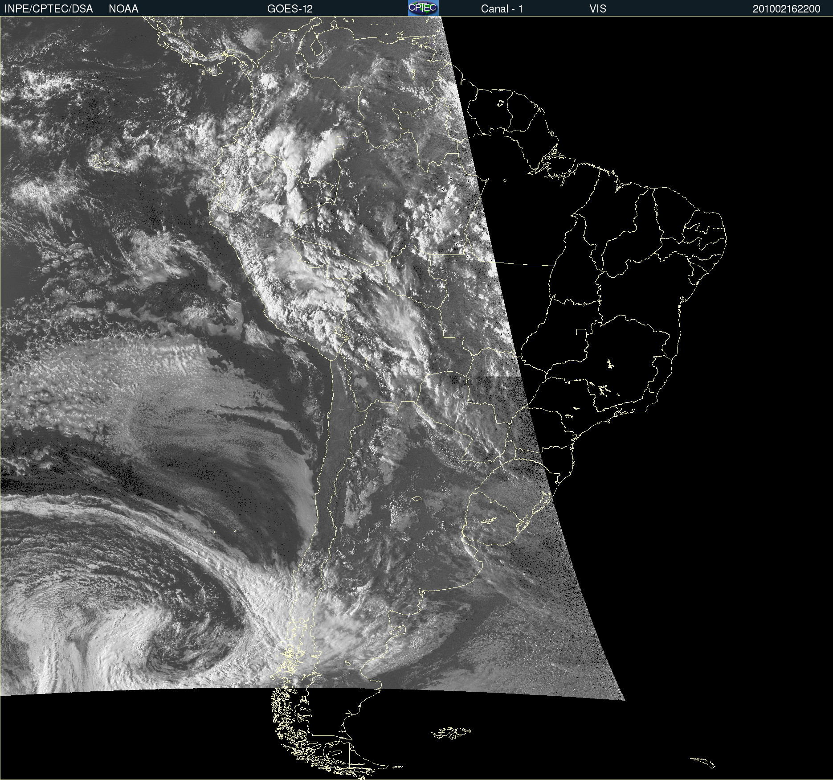Click the CPTEC logo in the header
The image size is (833, 780).
(423, 8)
